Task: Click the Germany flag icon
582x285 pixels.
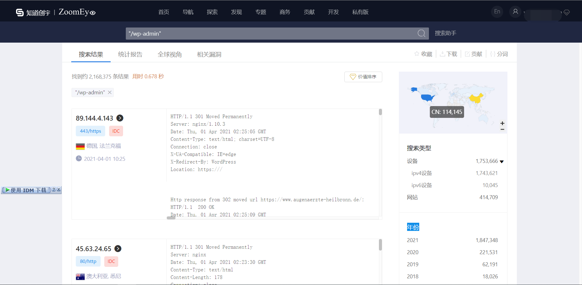Action: 80,146
